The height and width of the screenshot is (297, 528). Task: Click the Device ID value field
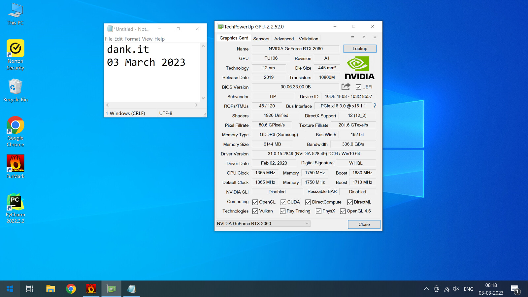(x=348, y=96)
